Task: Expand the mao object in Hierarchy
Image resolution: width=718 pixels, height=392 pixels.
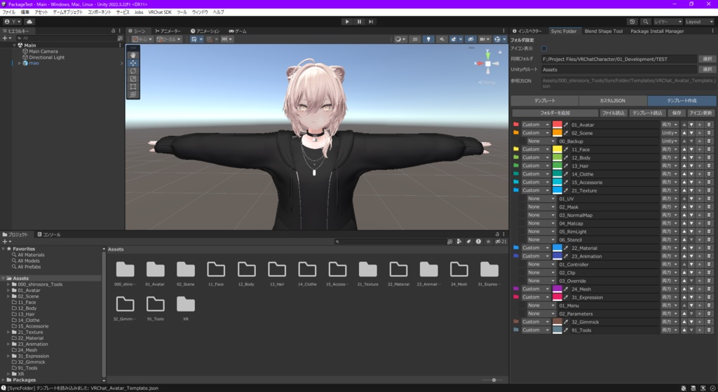Action: point(19,63)
